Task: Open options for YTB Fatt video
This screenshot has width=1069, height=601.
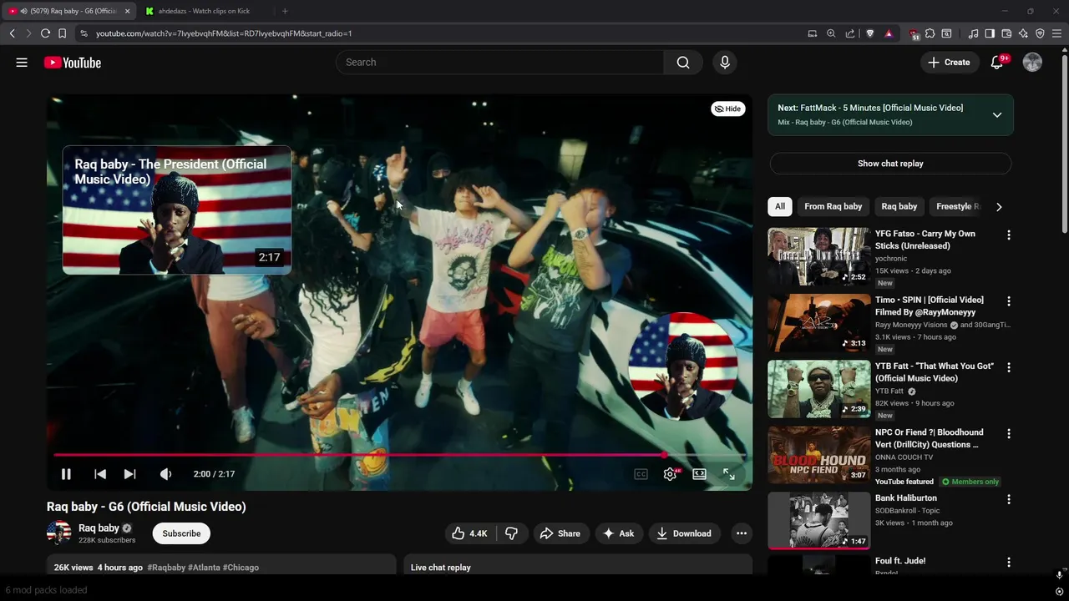Action: pos(1009,367)
